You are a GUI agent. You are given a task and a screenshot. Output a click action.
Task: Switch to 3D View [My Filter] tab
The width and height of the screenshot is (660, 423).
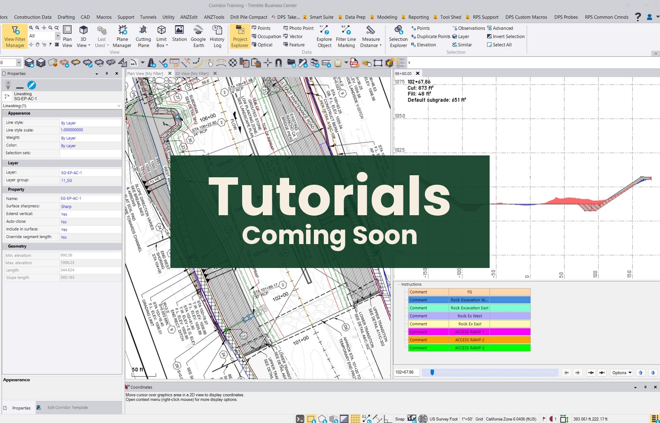tap(192, 73)
